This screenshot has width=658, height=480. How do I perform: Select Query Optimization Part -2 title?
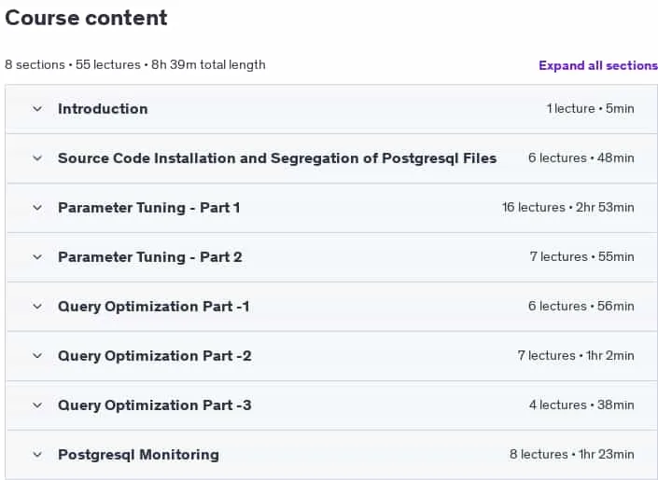pyautogui.click(x=154, y=356)
